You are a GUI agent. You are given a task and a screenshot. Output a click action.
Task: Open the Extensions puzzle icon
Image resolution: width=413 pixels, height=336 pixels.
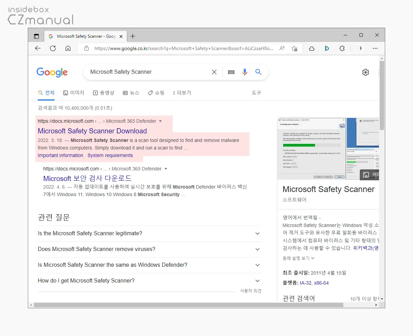(342, 48)
